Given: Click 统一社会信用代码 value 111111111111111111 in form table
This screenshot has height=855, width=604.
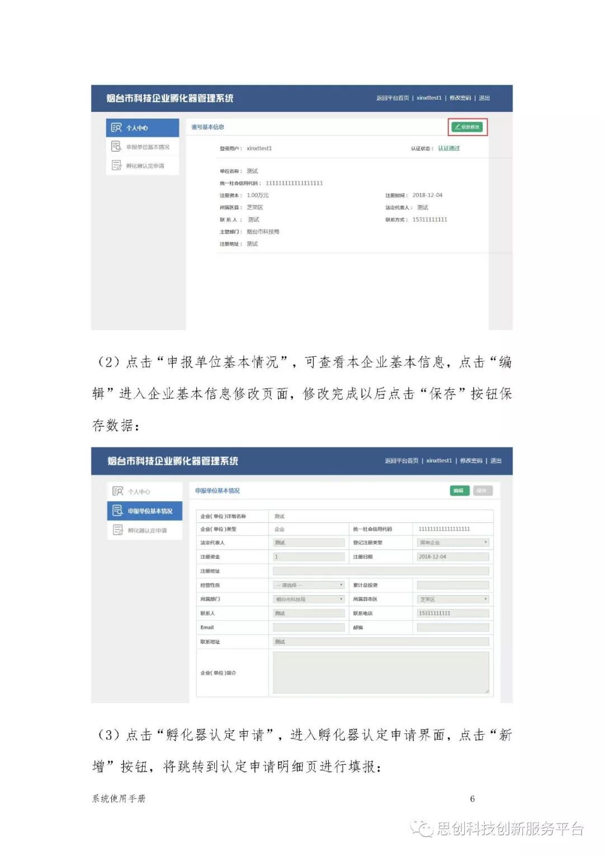Looking at the screenshot, I should [444, 529].
